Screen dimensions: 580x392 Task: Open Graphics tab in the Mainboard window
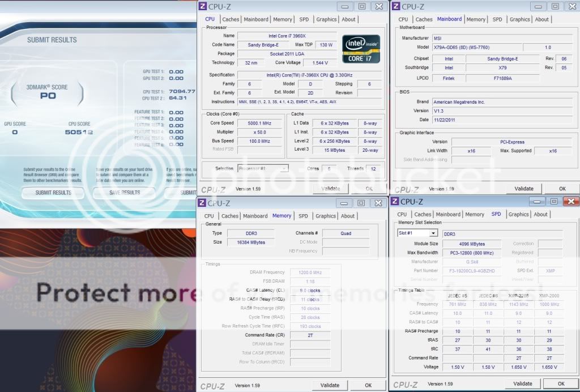click(519, 19)
